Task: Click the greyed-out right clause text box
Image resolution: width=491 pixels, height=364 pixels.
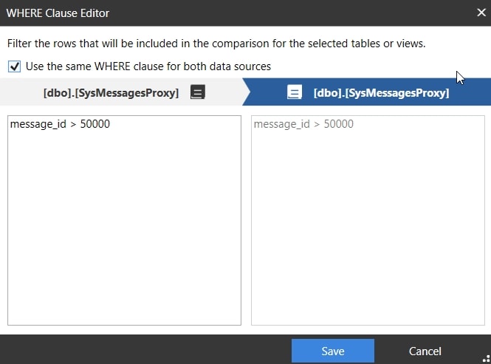Action: 368,220
